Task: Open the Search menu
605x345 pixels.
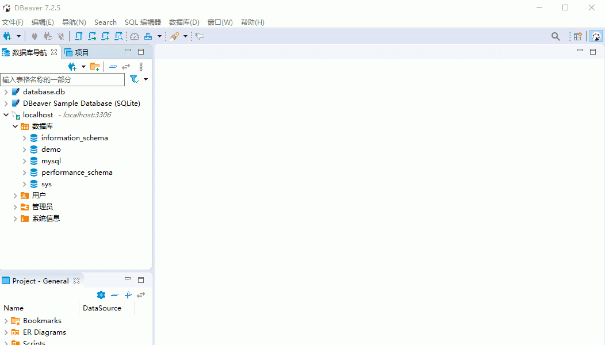Action: 105,22
